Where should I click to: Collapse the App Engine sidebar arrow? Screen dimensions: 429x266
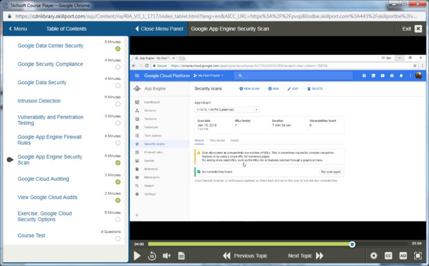[x=137, y=215]
